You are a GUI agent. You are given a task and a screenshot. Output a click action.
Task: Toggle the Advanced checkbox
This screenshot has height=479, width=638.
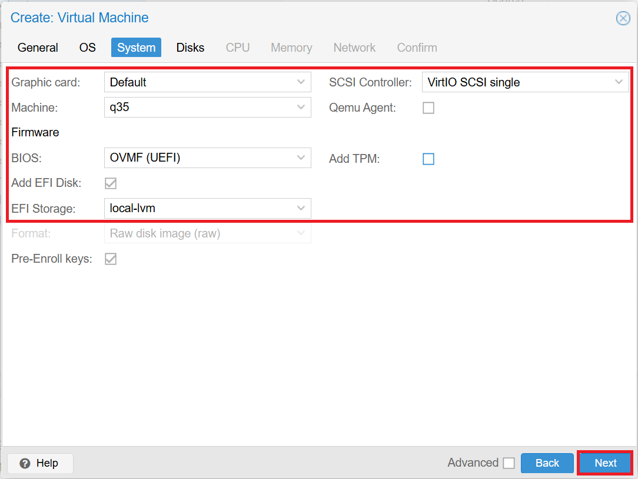[x=509, y=463]
